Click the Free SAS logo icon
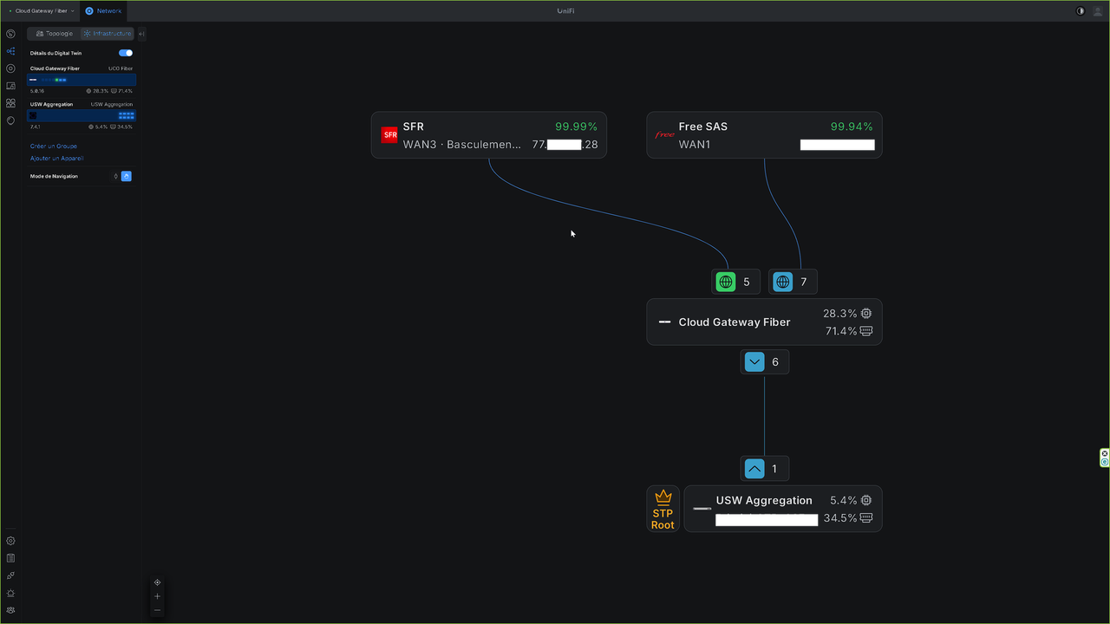Image resolution: width=1110 pixels, height=624 pixels. point(664,135)
